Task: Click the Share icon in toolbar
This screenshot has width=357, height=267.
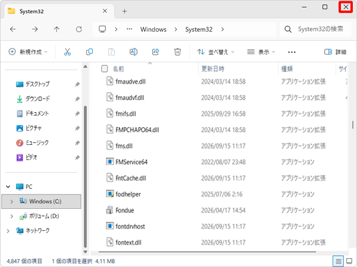Action: click(155, 52)
